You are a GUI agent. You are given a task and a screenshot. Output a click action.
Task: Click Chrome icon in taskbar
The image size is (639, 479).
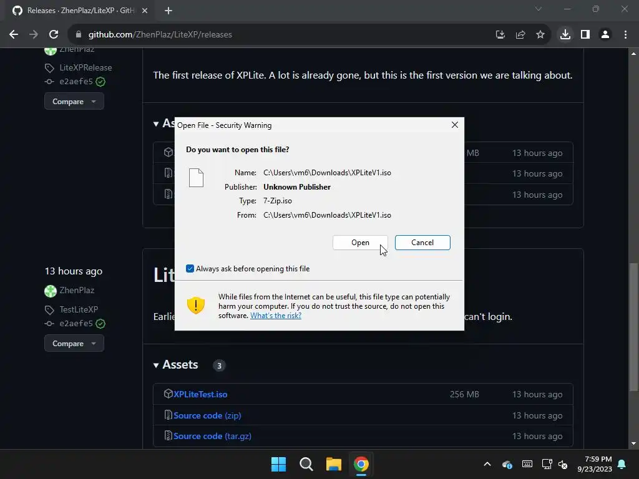pyautogui.click(x=361, y=464)
